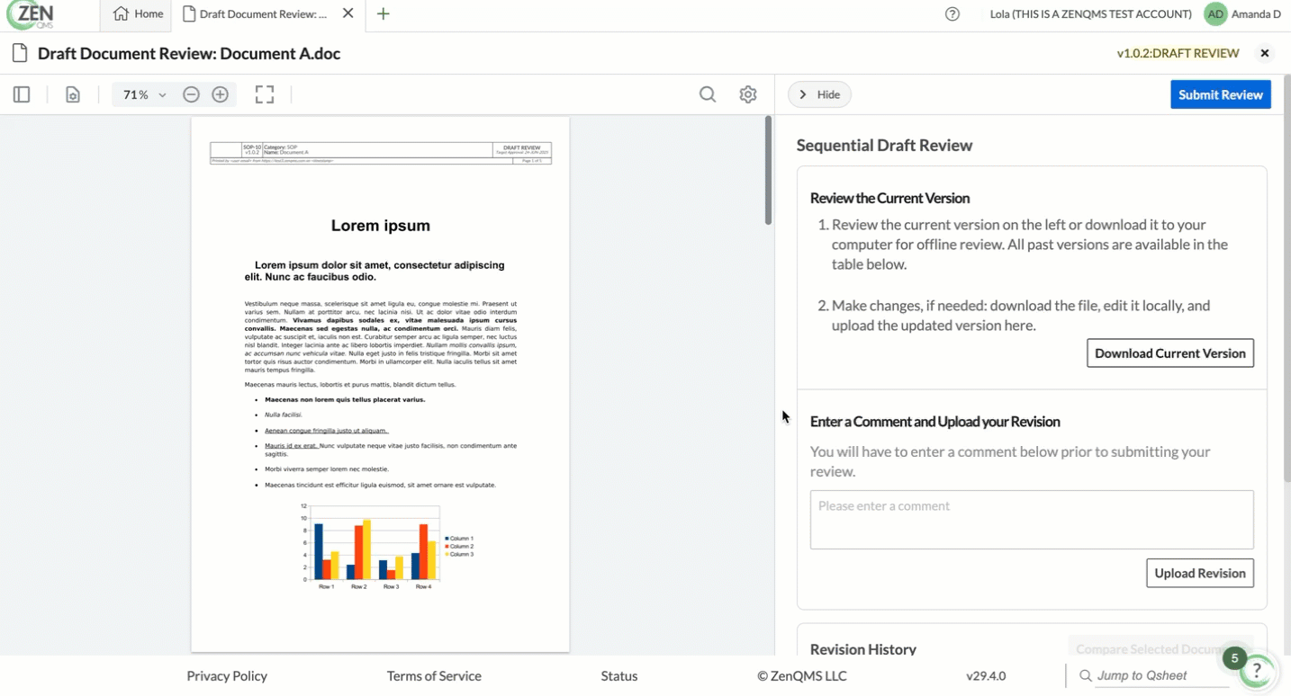The width and height of the screenshot is (1291, 696).
Task: Click Enter a Comment and Upload heading
Action: pos(935,421)
